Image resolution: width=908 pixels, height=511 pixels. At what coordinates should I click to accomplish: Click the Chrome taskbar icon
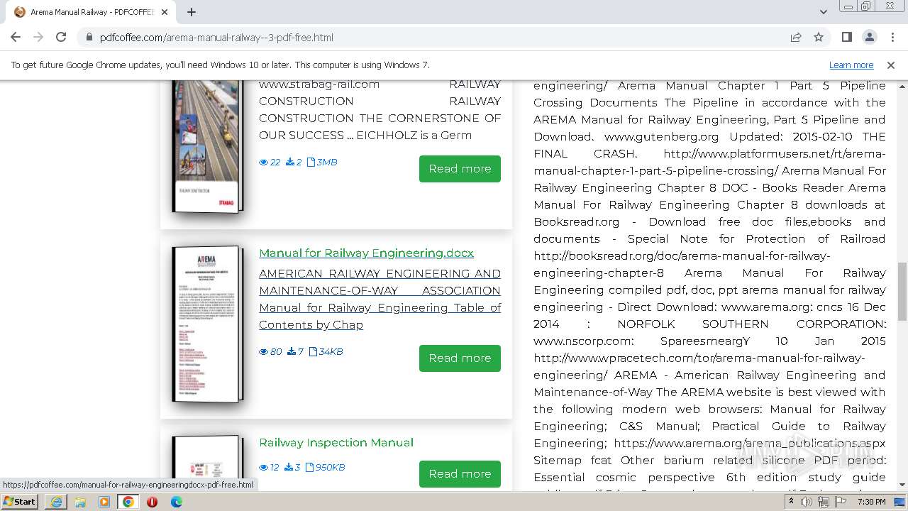click(x=128, y=502)
